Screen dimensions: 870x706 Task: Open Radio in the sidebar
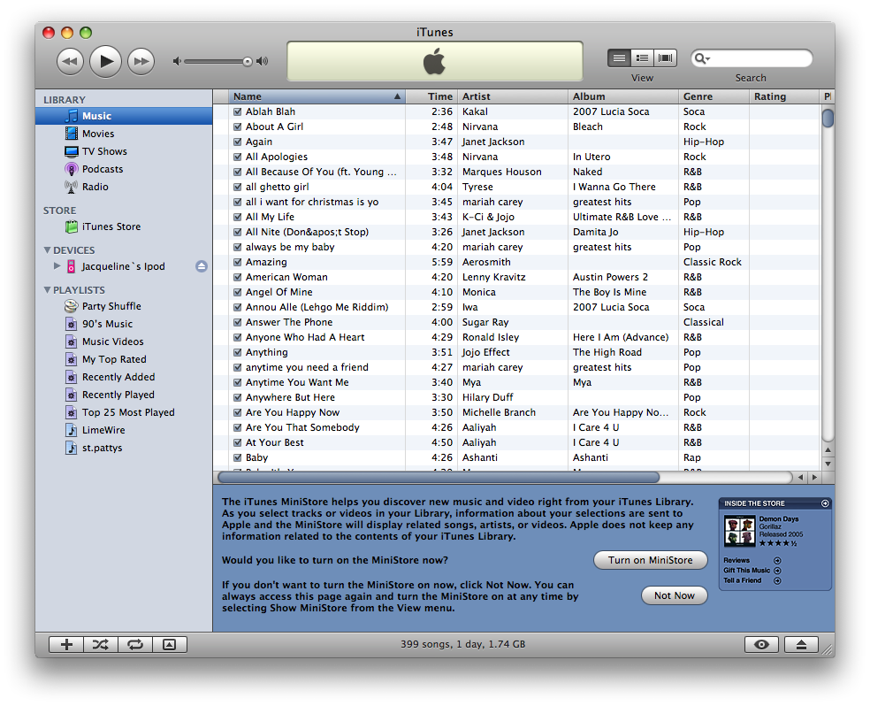tap(95, 187)
